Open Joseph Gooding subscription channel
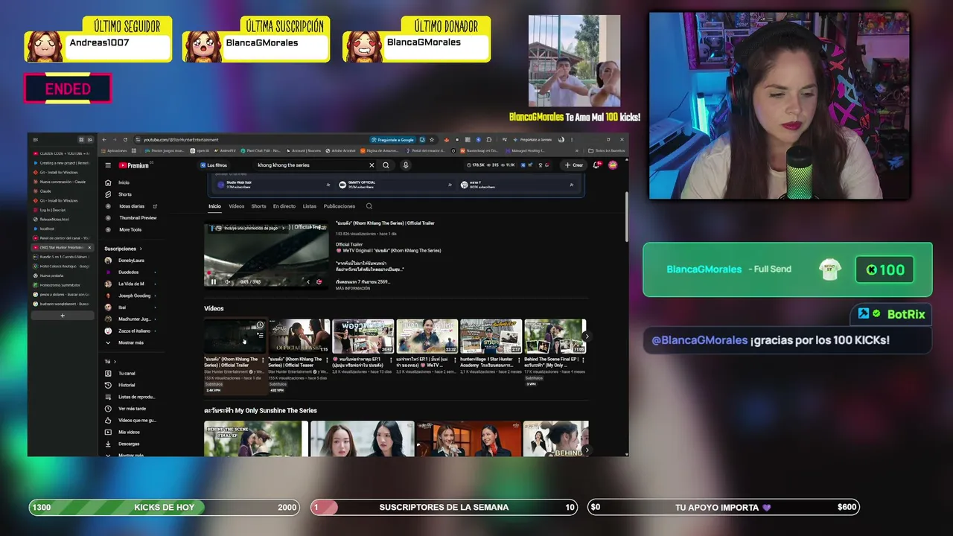 (134, 296)
